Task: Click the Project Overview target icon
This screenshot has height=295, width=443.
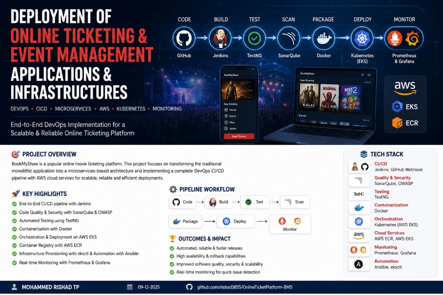Action: (16, 154)
